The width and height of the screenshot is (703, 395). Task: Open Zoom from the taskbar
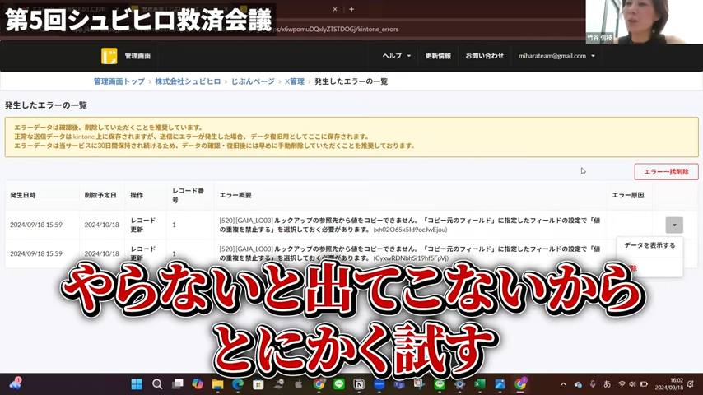click(379, 384)
